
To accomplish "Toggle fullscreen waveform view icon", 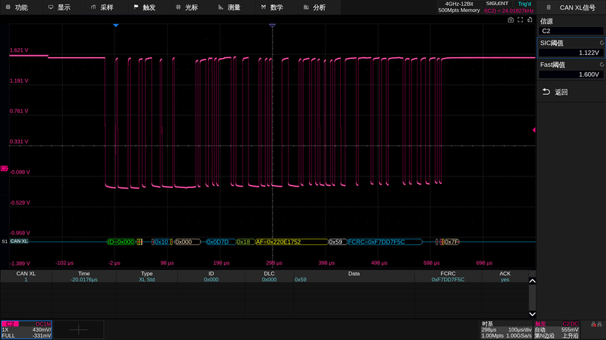I will pos(520,19).
